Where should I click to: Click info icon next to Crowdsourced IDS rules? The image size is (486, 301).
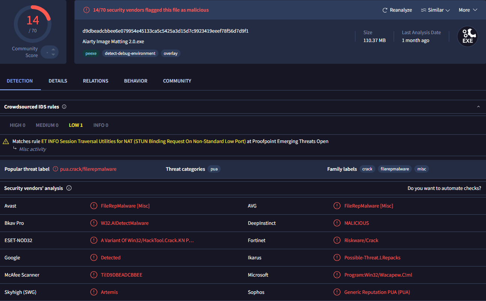tap(64, 107)
